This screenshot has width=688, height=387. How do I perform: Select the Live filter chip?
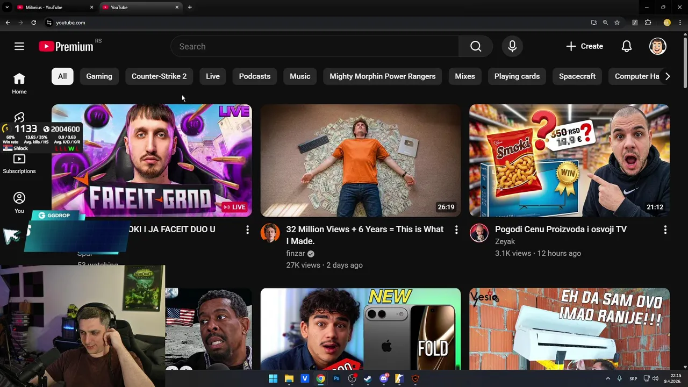tap(213, 76)
